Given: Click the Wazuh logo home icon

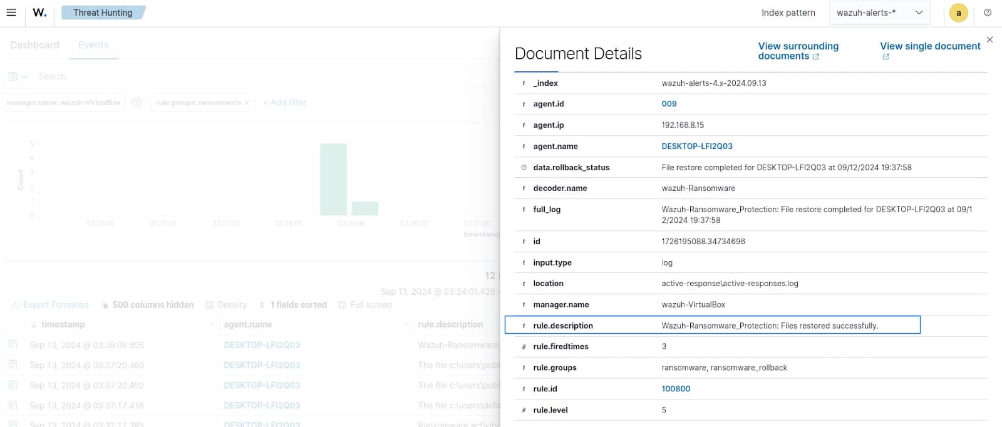Looking at the screenshot, I should [x=39, y=13].
